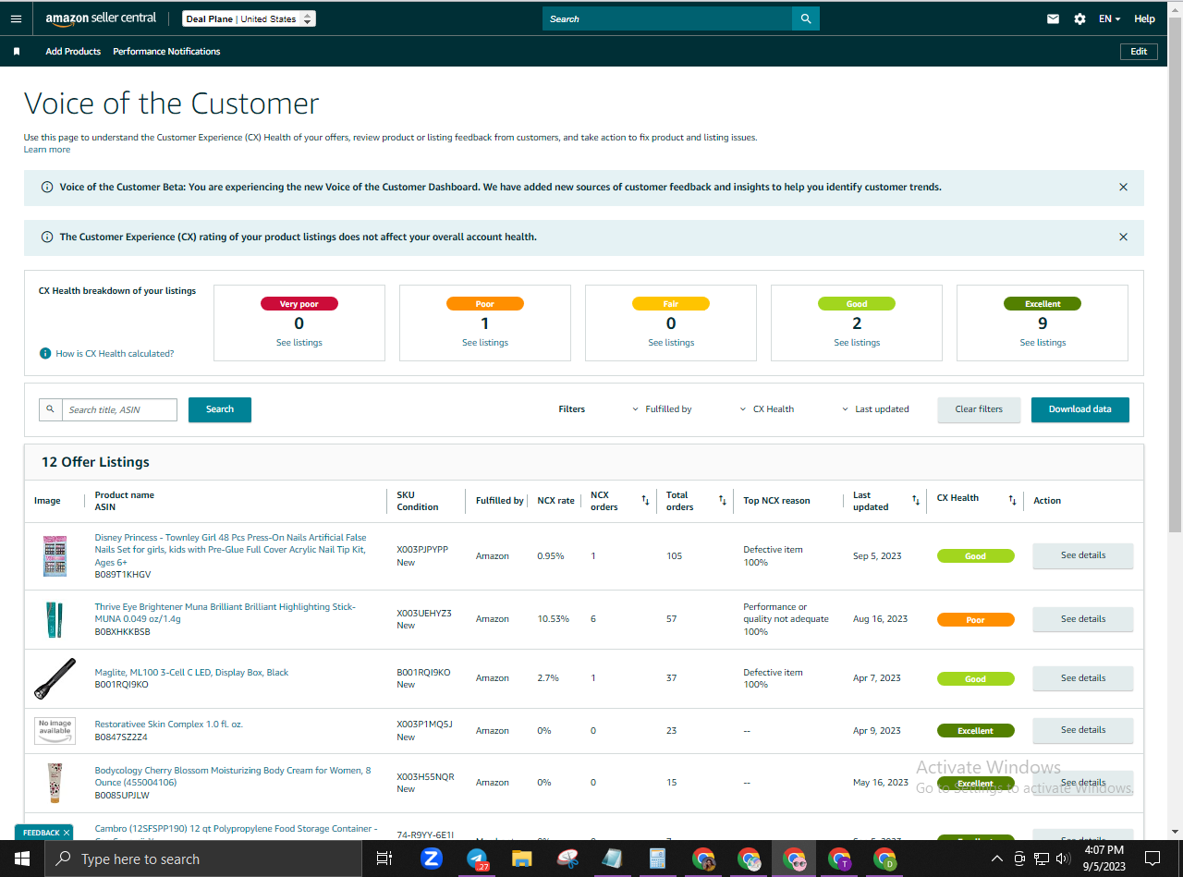Click the Thrive Eye Brightener product thumbnail
This screenshot has height=877, width=1183.
(x=55, y=619)
